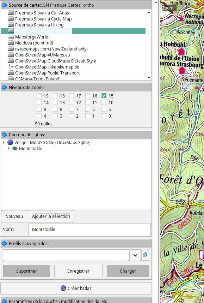Enable zoom level 16 checkbox
The image size is (204, 303).
88,96
